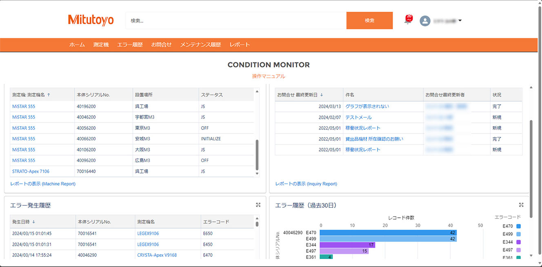This screenshot has height=267, width=542.
Task: Open MiSTAR 555 with INITIALIZE status
Action: [x=24, y=139]
